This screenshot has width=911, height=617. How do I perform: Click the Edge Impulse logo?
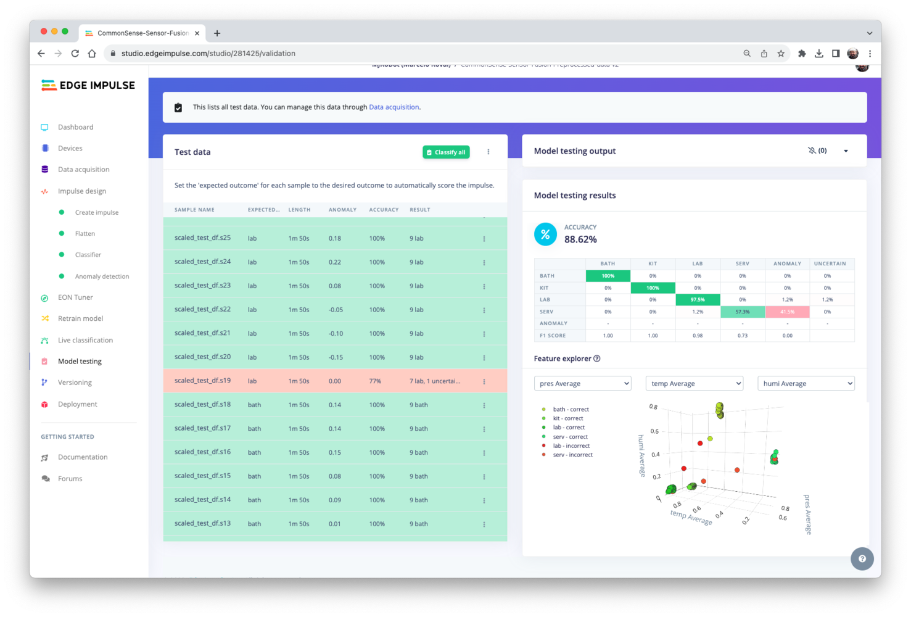88,85
